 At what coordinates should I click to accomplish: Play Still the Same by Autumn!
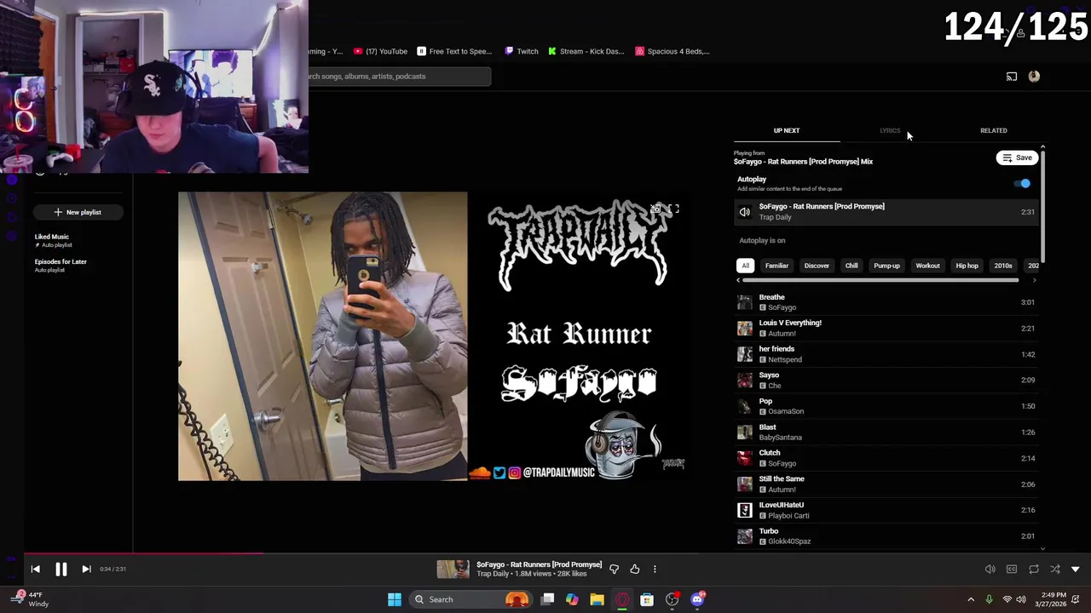coord(886,484)
